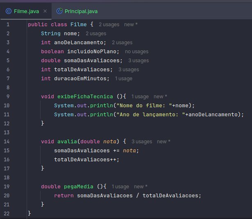Screen dimensions: 252x219
Task: Click 'nota' on line 15
Action: [x=129, y=151]
